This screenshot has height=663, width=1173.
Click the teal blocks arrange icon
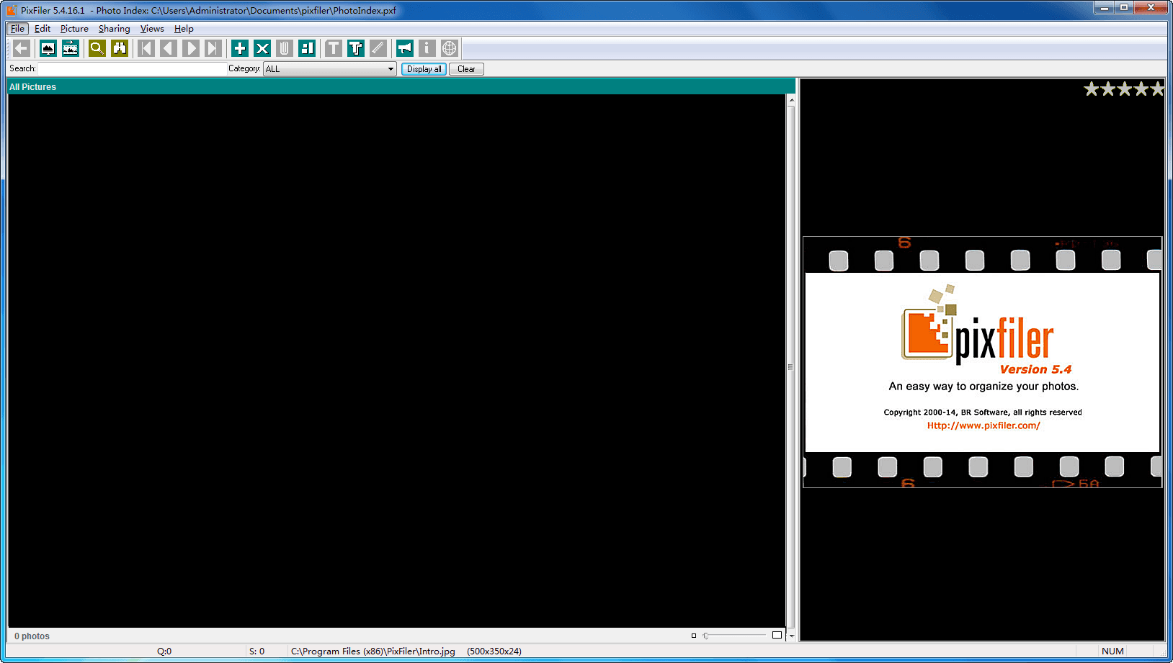point(307,48)
